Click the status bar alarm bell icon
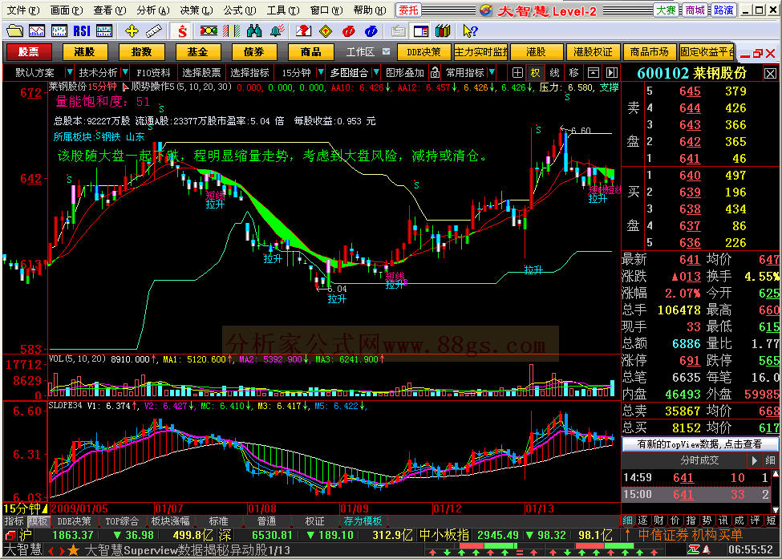This screenshot has width=782, height=559. point(707,549)
